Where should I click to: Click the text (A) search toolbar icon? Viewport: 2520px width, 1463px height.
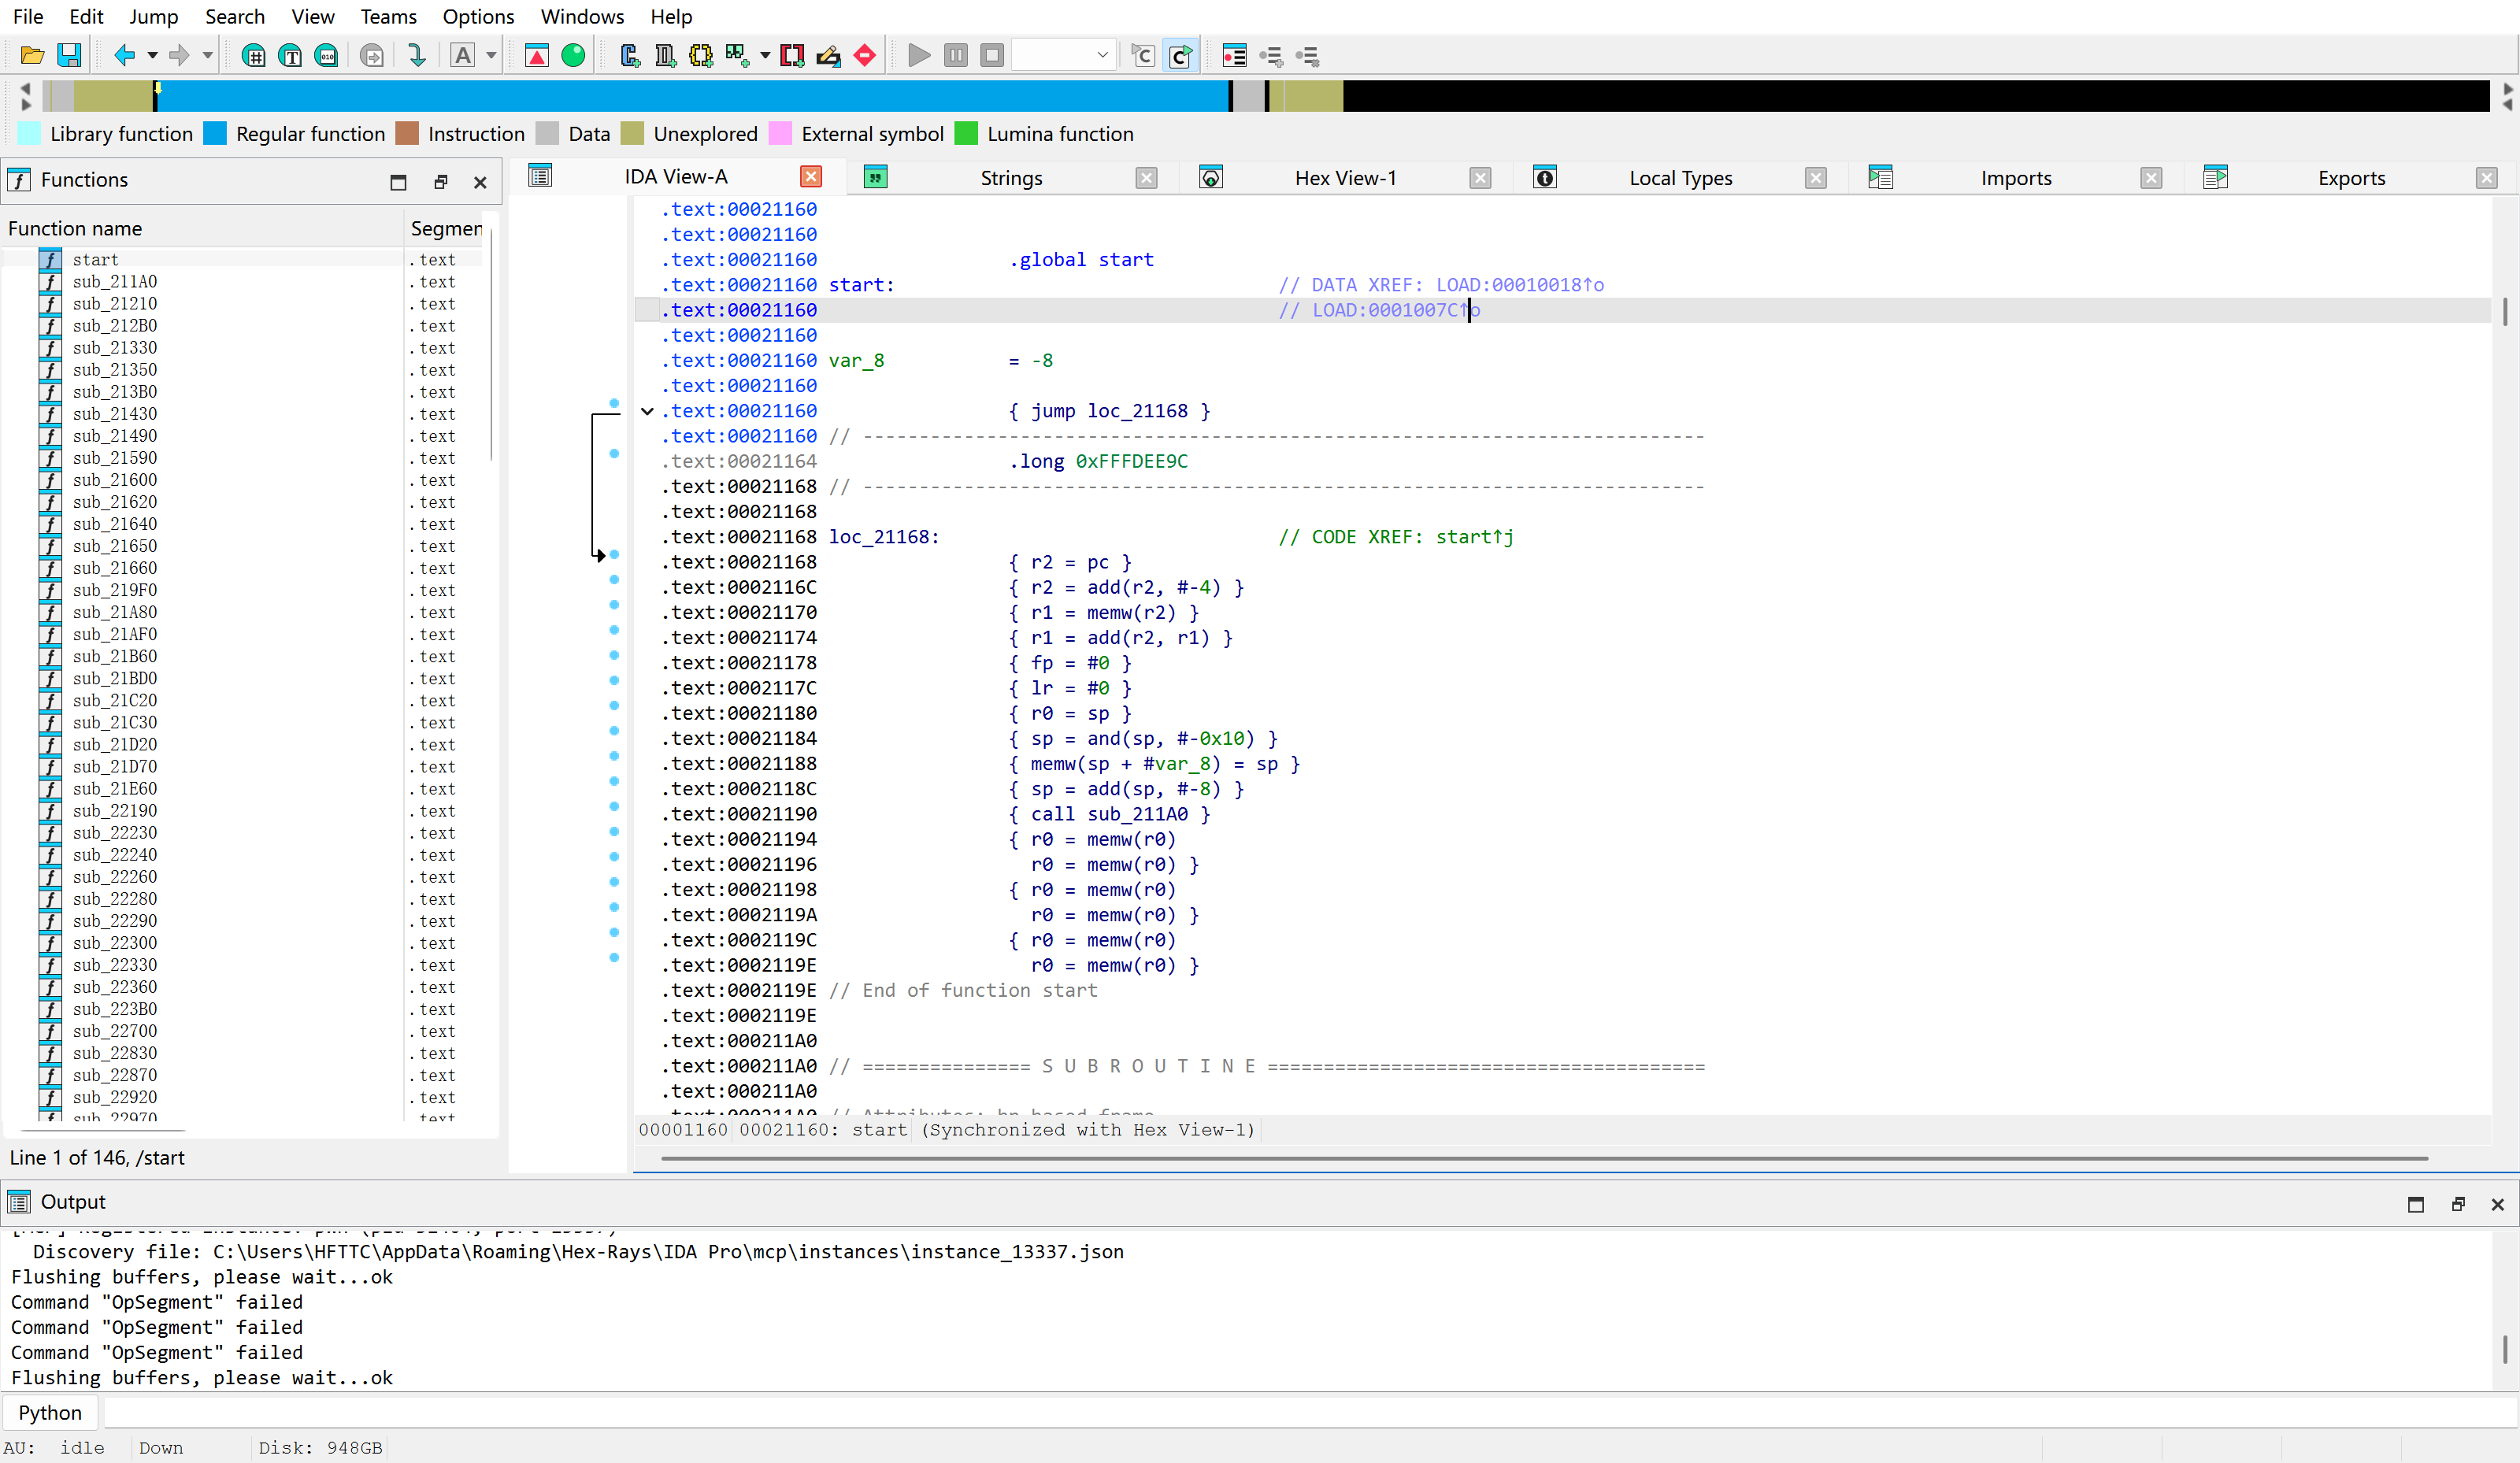[x=463, y=55]
